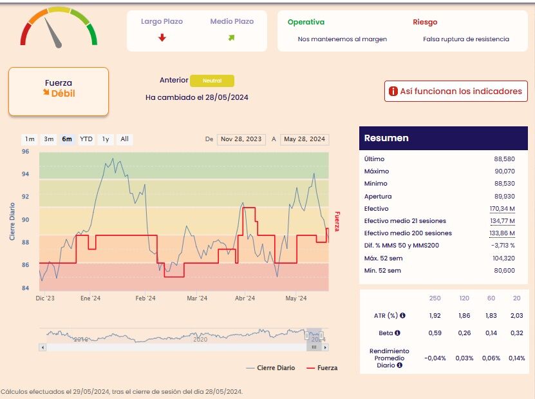The image size is (535, 399).
Task: Select the 1m time range
Action: [30, 139]
